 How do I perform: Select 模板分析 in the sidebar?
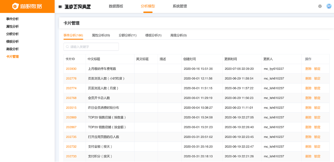coord(12,42)
